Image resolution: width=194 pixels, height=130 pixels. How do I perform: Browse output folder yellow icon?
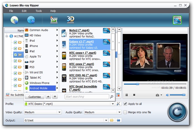[x=112, y=120]
